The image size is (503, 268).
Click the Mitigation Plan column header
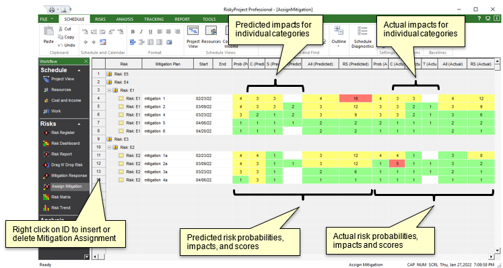point(168,64)
